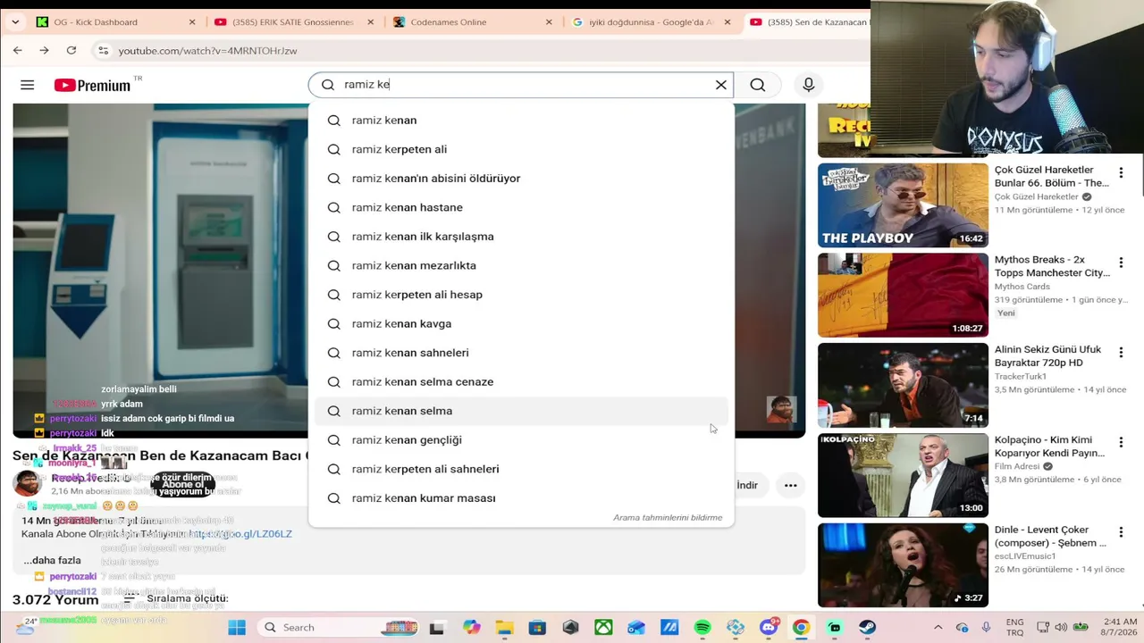Open more options for Çok Güzel Hareketler video
Screen dimensions: 1144x643
[1121, 172]
